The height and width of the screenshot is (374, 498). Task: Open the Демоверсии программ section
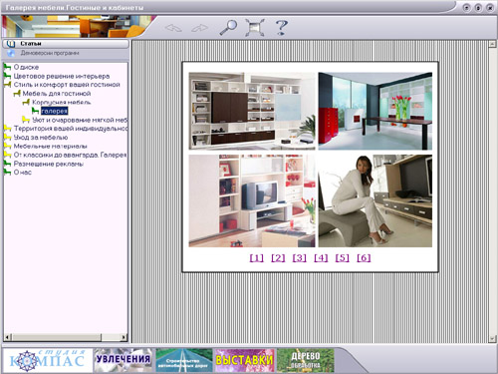[50, 53]
